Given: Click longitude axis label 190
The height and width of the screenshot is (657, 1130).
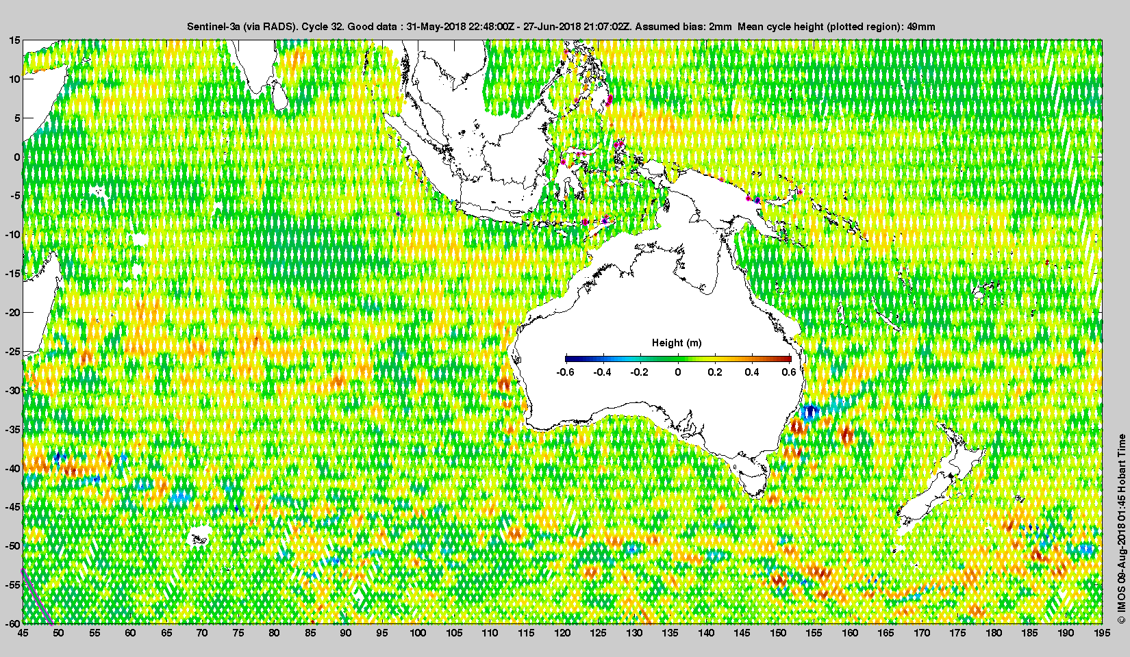Looking at the screenshot, I should tap(1066, 633).
